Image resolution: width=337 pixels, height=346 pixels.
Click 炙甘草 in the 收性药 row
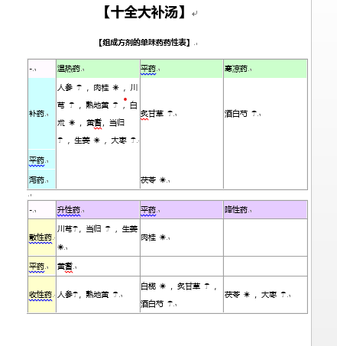[189, 286]
